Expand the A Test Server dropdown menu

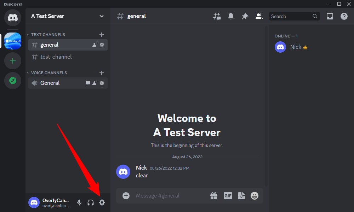pyautogui.click(x=102, y=16)
